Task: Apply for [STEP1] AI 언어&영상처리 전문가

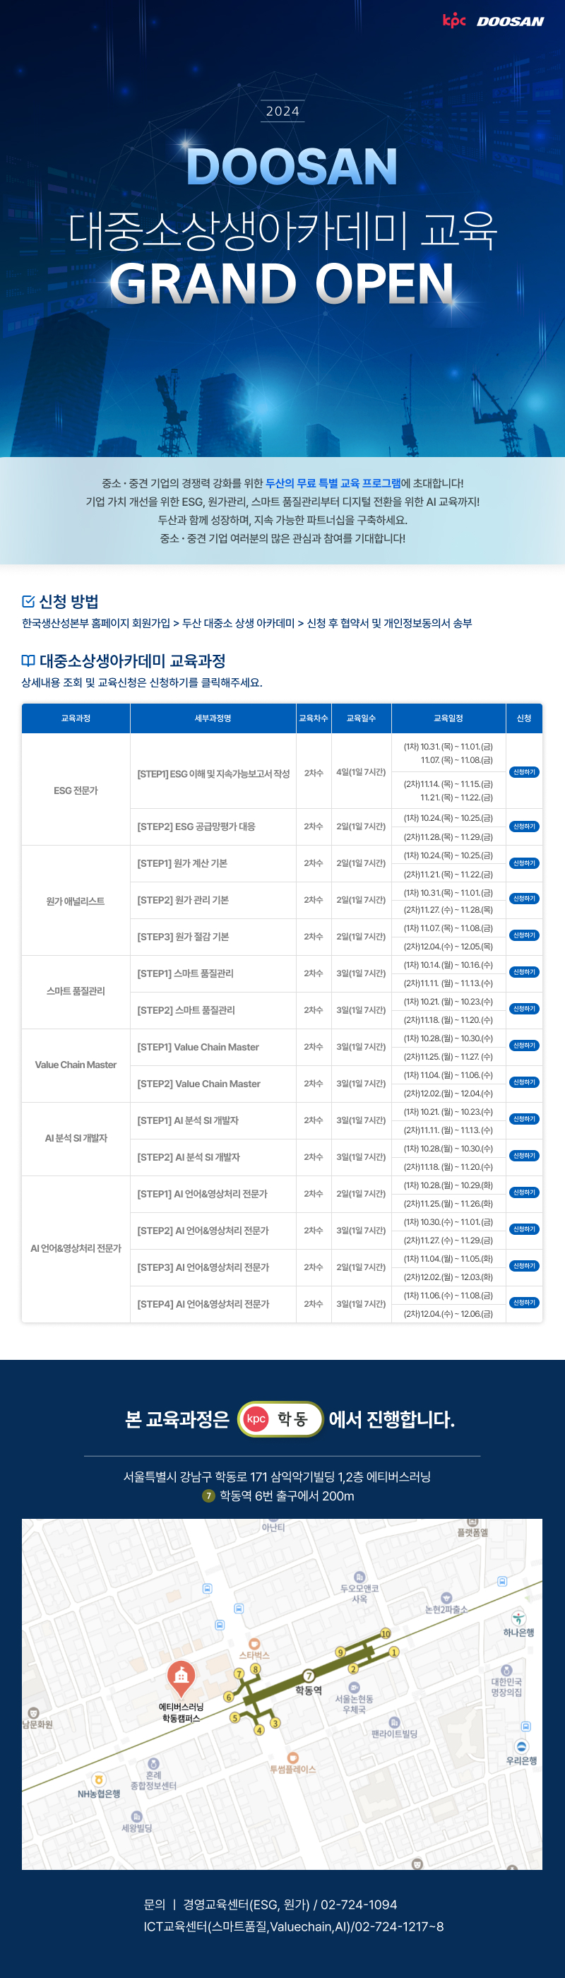Action: click(524, 1193)
